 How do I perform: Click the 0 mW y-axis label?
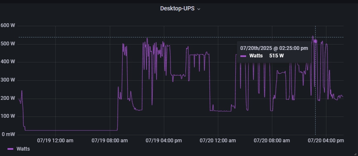coord(8,134)
